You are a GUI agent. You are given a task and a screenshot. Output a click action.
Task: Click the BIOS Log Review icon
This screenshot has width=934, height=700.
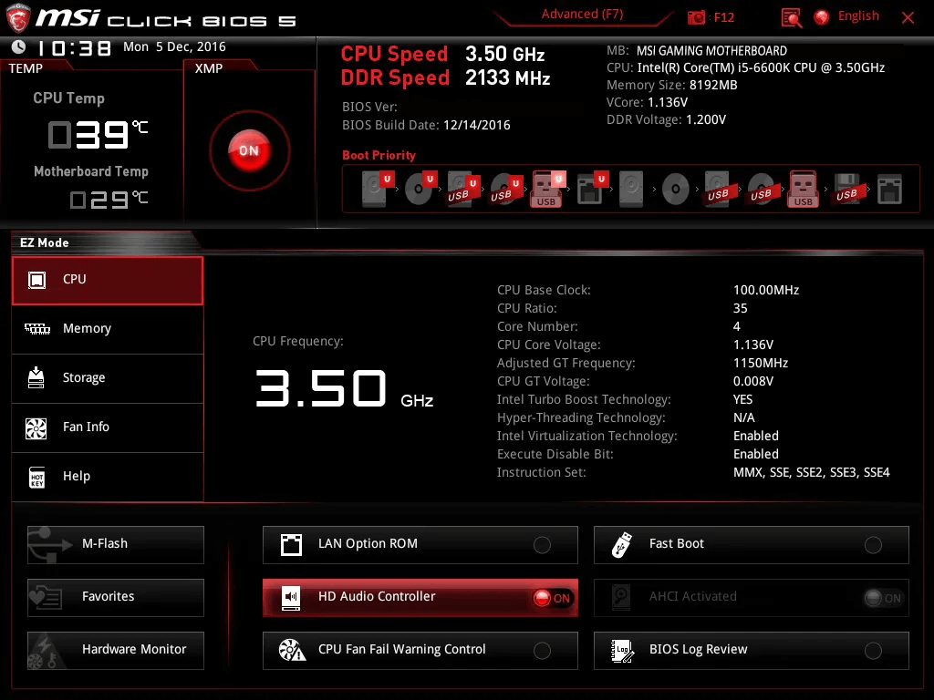pyautogui.click(x=622, y=650)
